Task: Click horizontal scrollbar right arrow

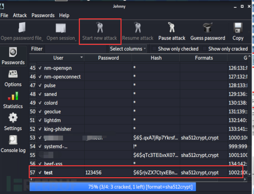Action: coord(245,179)
